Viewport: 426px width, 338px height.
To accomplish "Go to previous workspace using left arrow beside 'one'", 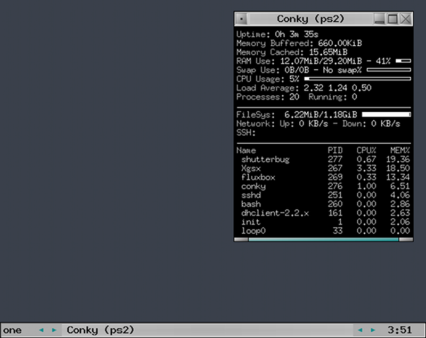I will tap(42, 330).
